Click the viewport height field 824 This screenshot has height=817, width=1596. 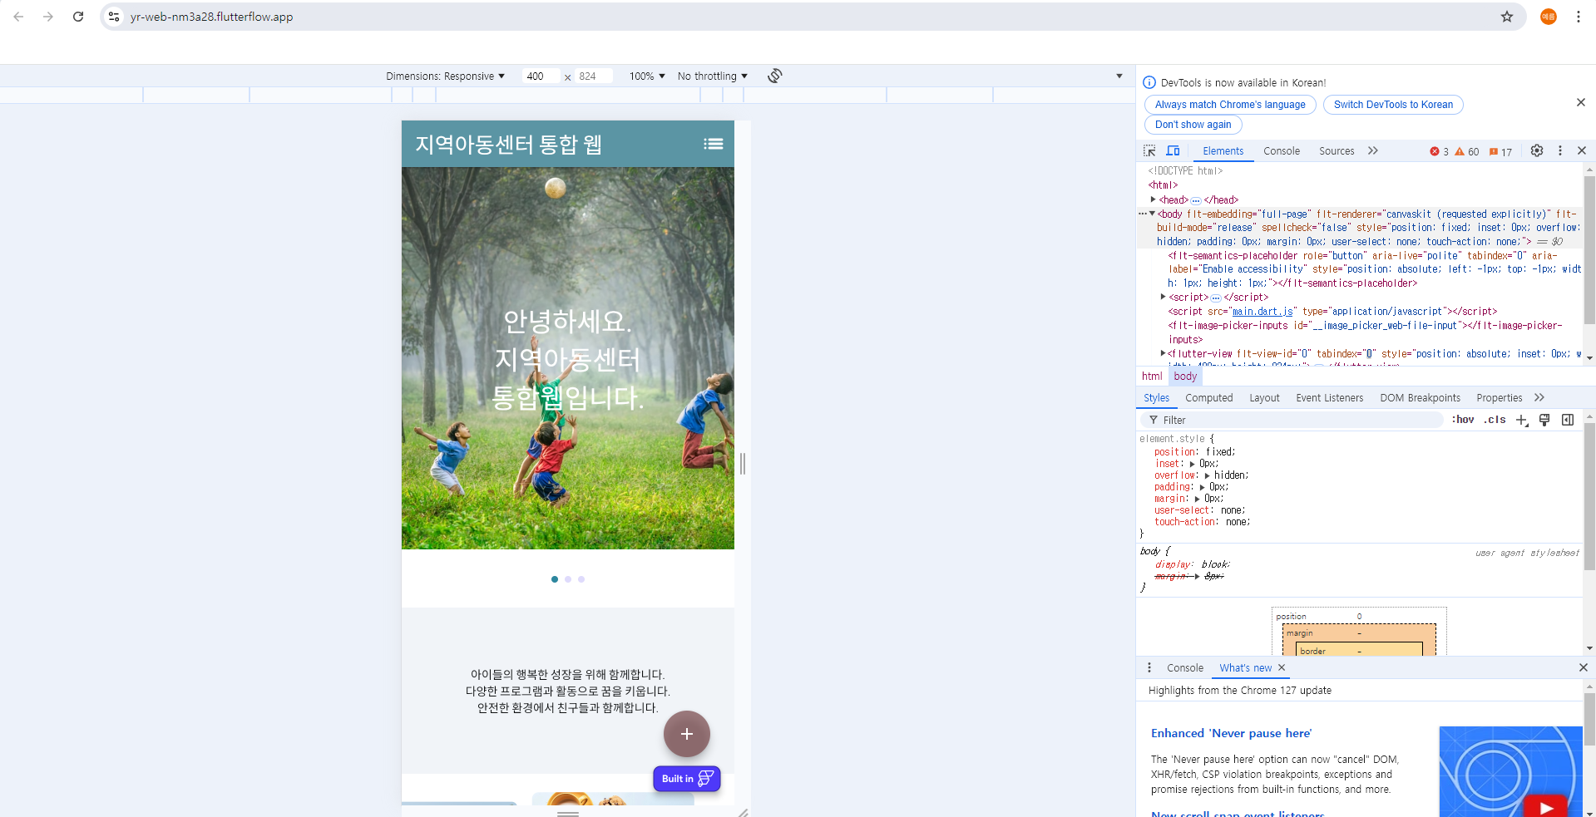coord(593,76)
